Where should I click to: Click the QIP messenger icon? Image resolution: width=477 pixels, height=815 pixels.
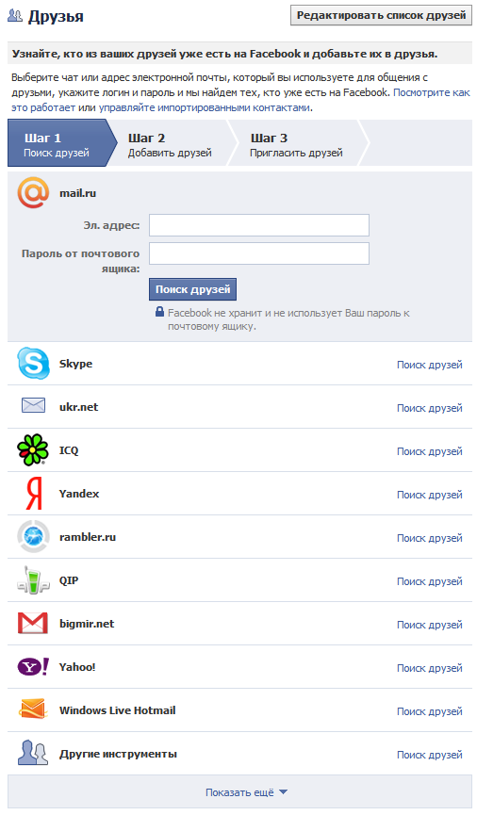coord(33,580)
